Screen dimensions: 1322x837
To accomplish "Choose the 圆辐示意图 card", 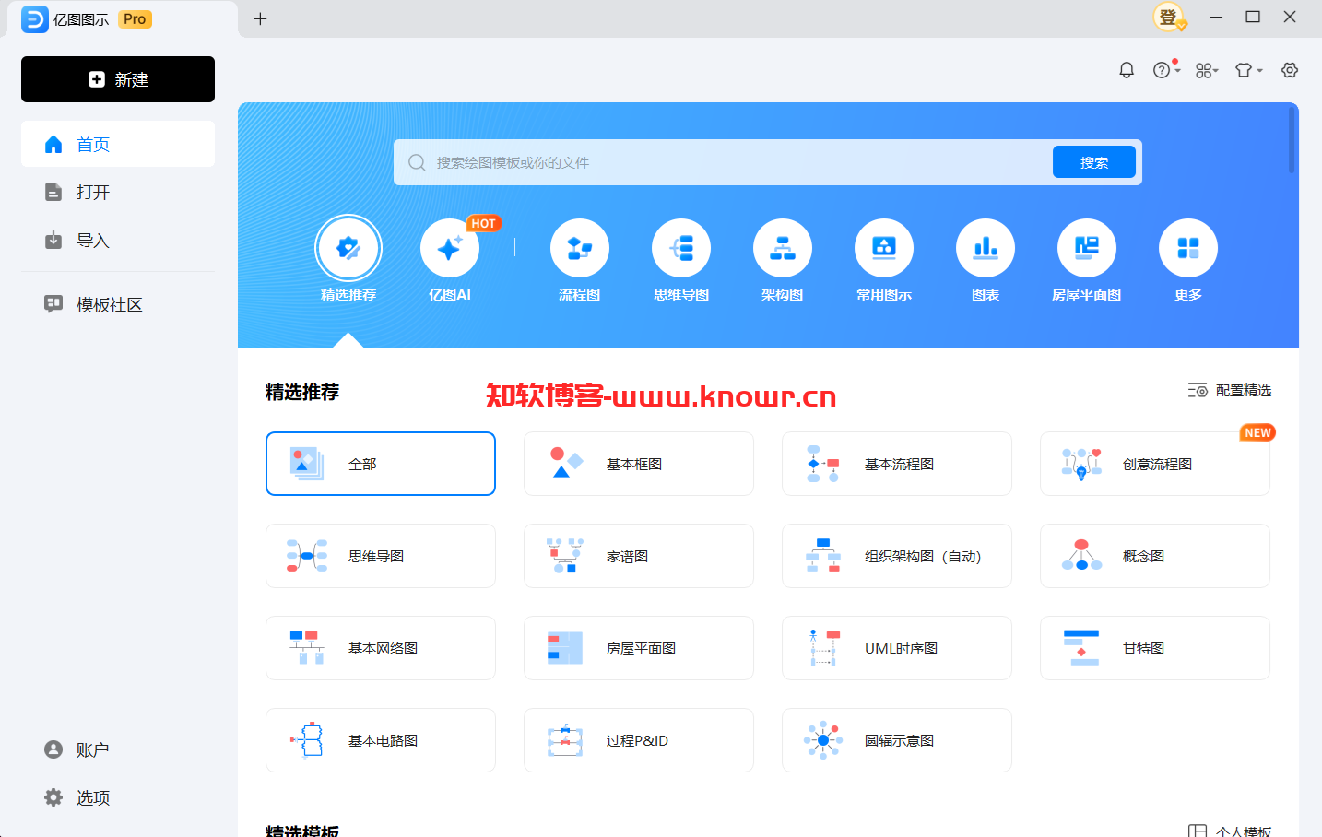I will (x=897, y=740).
